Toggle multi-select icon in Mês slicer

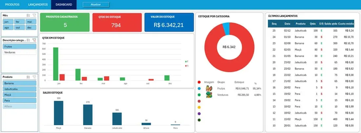[28, 15]
